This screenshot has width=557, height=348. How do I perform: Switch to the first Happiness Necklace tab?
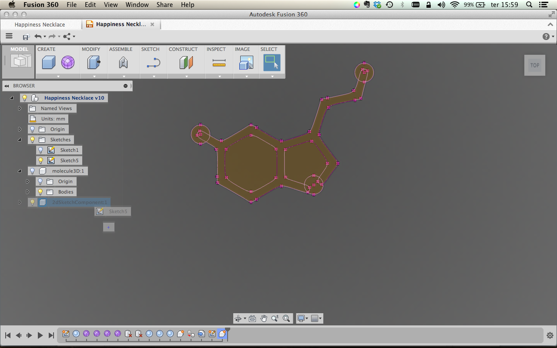point(40,25)
